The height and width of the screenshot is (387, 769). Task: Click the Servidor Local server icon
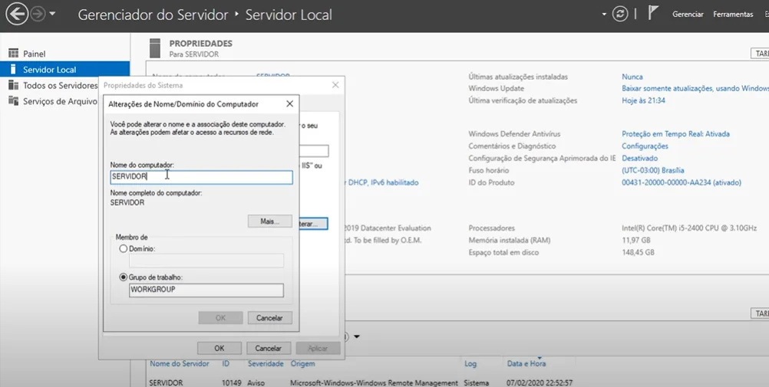click(13, 70)
